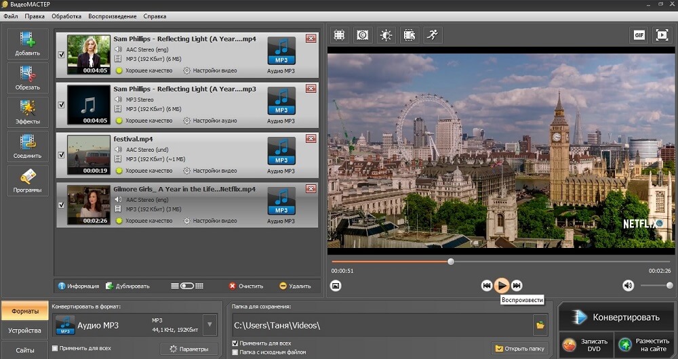This screenshot has height=359, width=678.
Task: Click Разместить на сайте button
Action: click(x=644, y=345)
